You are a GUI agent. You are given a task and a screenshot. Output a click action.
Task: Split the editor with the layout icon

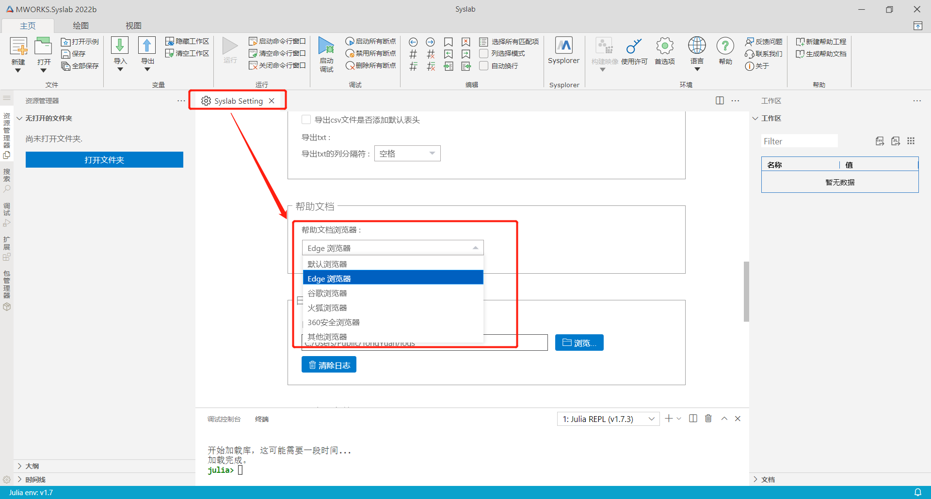[x=720, y=100]
